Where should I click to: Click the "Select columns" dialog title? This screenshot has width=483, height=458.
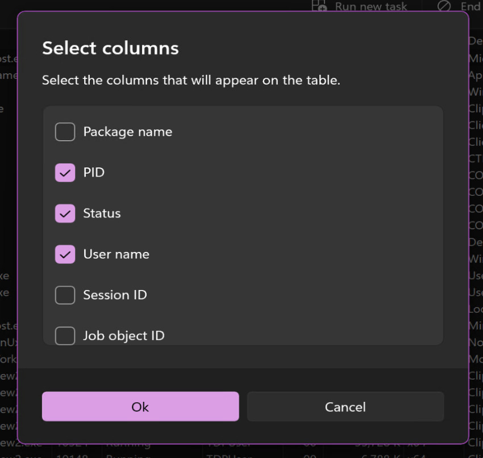click(x=110, y=48)
